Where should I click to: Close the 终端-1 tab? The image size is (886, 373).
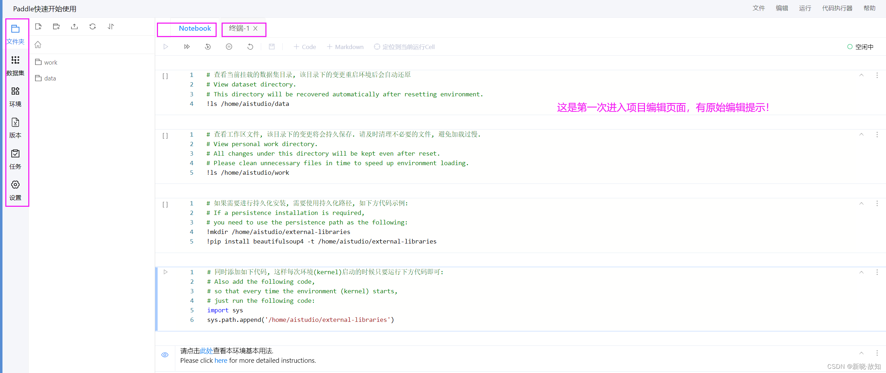click(255, 28)
